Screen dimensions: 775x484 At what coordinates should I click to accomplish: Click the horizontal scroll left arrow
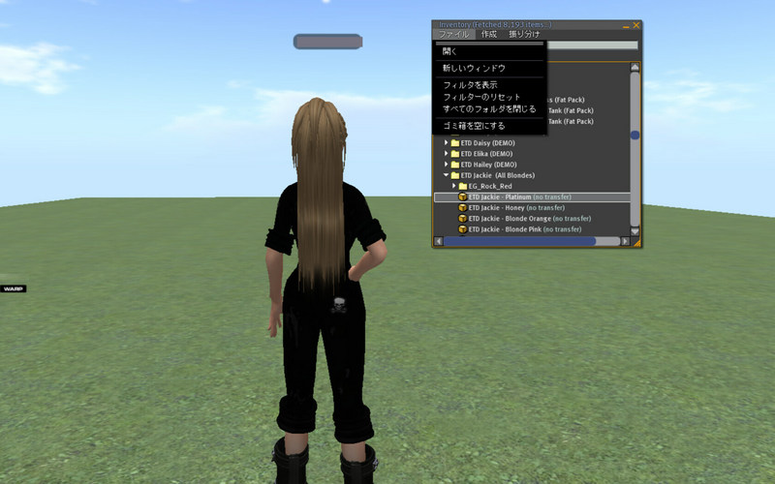point(439,241)
